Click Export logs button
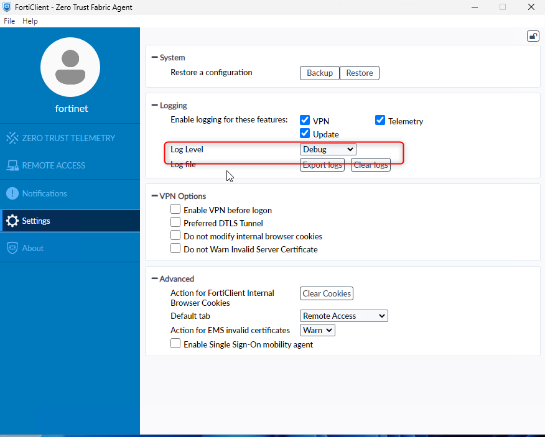Screen dimensions: 545x437 pos(322,165)
